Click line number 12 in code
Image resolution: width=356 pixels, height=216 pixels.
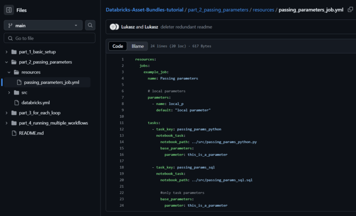tap(122, 129)
